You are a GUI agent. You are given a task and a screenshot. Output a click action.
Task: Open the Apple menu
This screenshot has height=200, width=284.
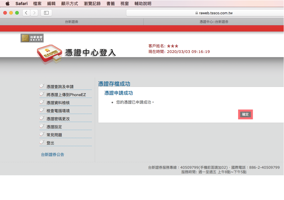point(7,4)
